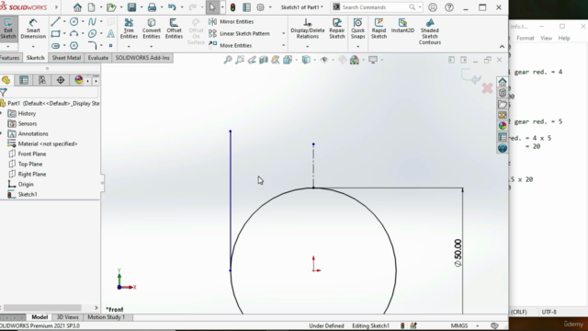The height and width of the screenshot is (331, 588).
Task: Click Mirror Entities
Action: (x=232, y=22)
